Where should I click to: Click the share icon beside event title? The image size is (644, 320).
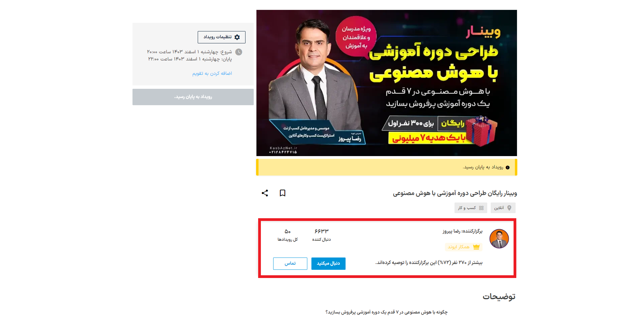[265, 193]
